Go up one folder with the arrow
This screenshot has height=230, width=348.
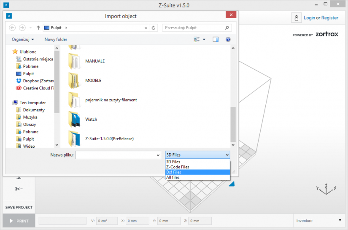[x=38, y=28]
